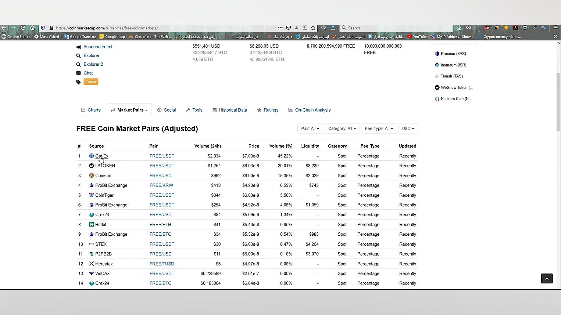Click the scroll-to-top arrow button
The height and width of the screenshot is (315, 561).
pyautogui.click(x=547, y=279)
